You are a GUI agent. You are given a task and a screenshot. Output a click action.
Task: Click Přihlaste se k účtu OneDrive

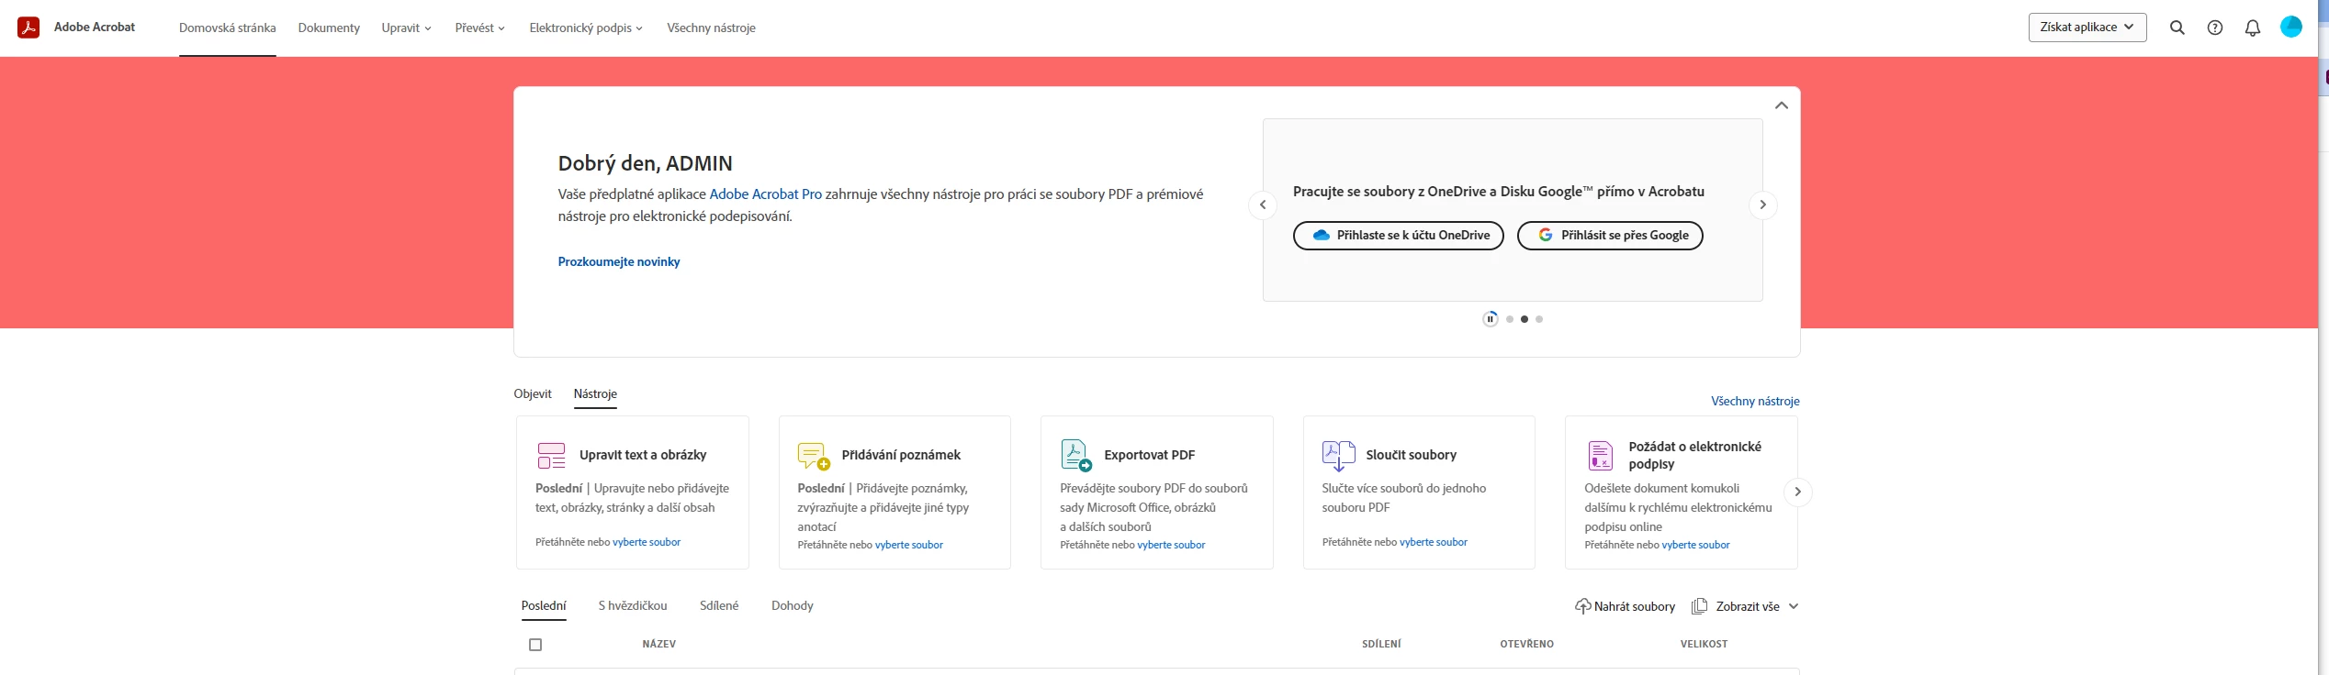[1399, 236]
